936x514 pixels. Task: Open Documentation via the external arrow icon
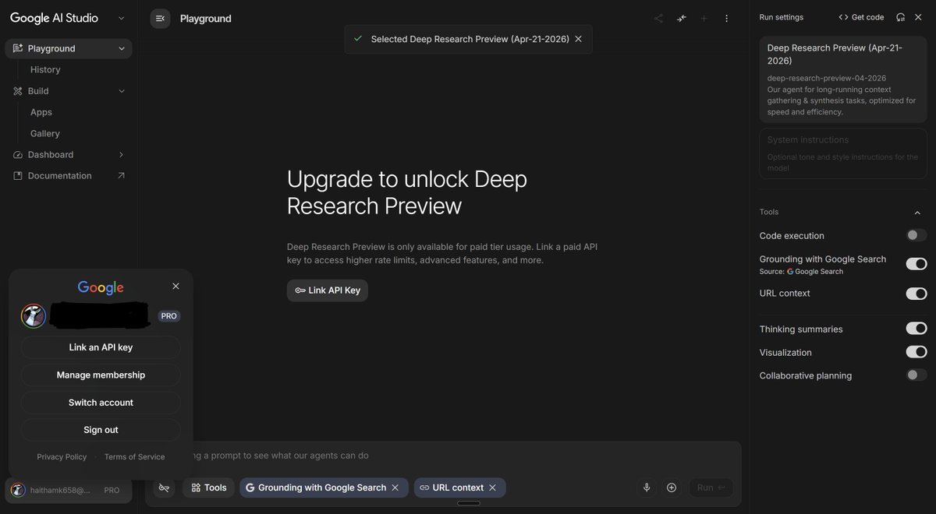point(121,176)
